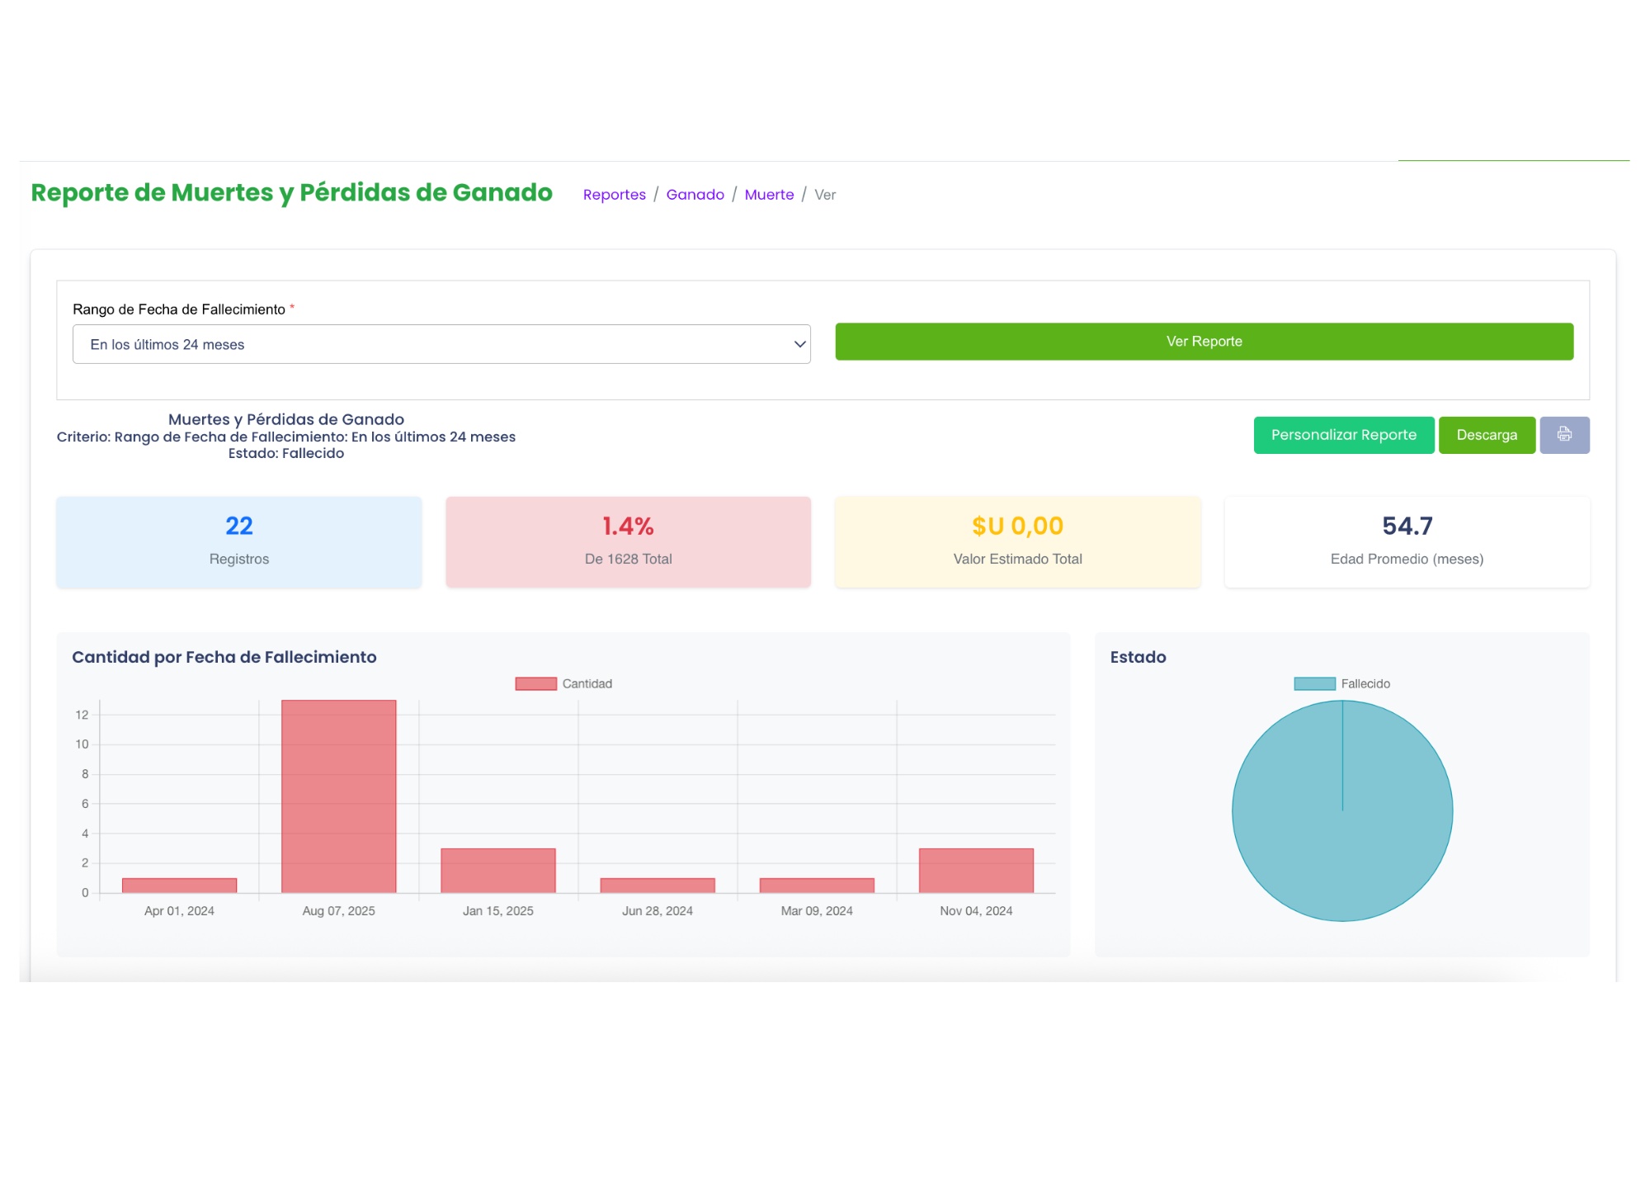Click the Jan 15, 2025 bar

497,871
